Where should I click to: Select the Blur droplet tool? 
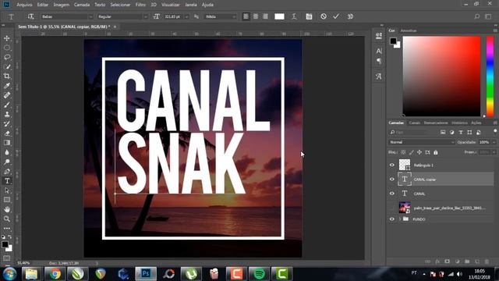coord(7,152)
